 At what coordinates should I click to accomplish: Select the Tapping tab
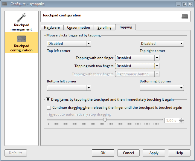[125, 27]
